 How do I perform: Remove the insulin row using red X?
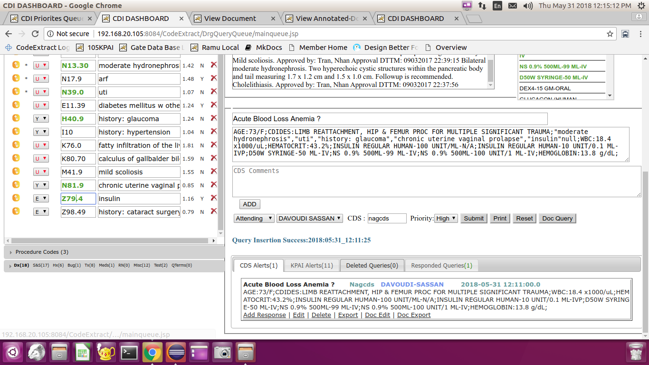[214, 198]
